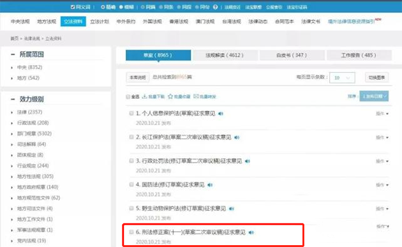Open the 地方法规 menu item
Image resolution: width=402 pixels, height=247 pixels.
point(47,22)
